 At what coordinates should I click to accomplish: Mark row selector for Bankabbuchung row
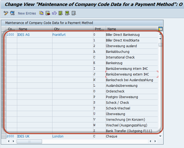3,52
